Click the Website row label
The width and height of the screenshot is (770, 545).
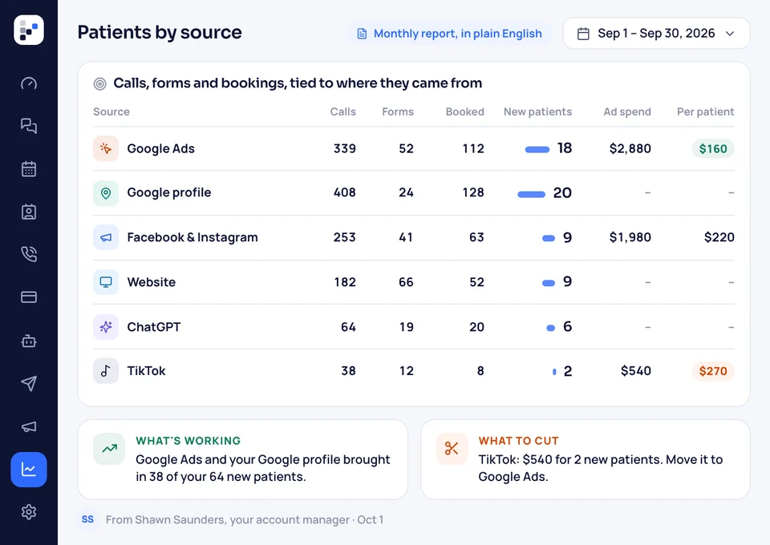tap(152, 282)
